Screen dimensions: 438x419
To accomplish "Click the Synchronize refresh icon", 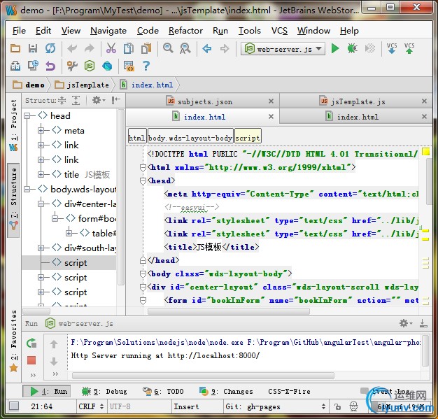I will (x=50, y=48).
